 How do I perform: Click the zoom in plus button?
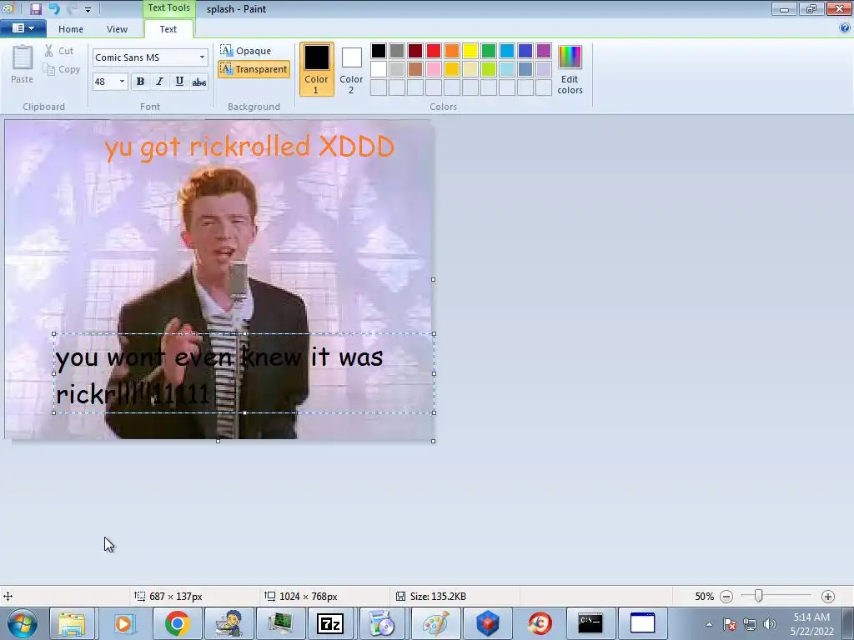tap(828, 597)
